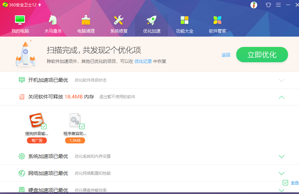The width and height of the screenshot is (299, 194).
Task: Click the 木马查杀 horse icon
Action: (x=53, y=20)
